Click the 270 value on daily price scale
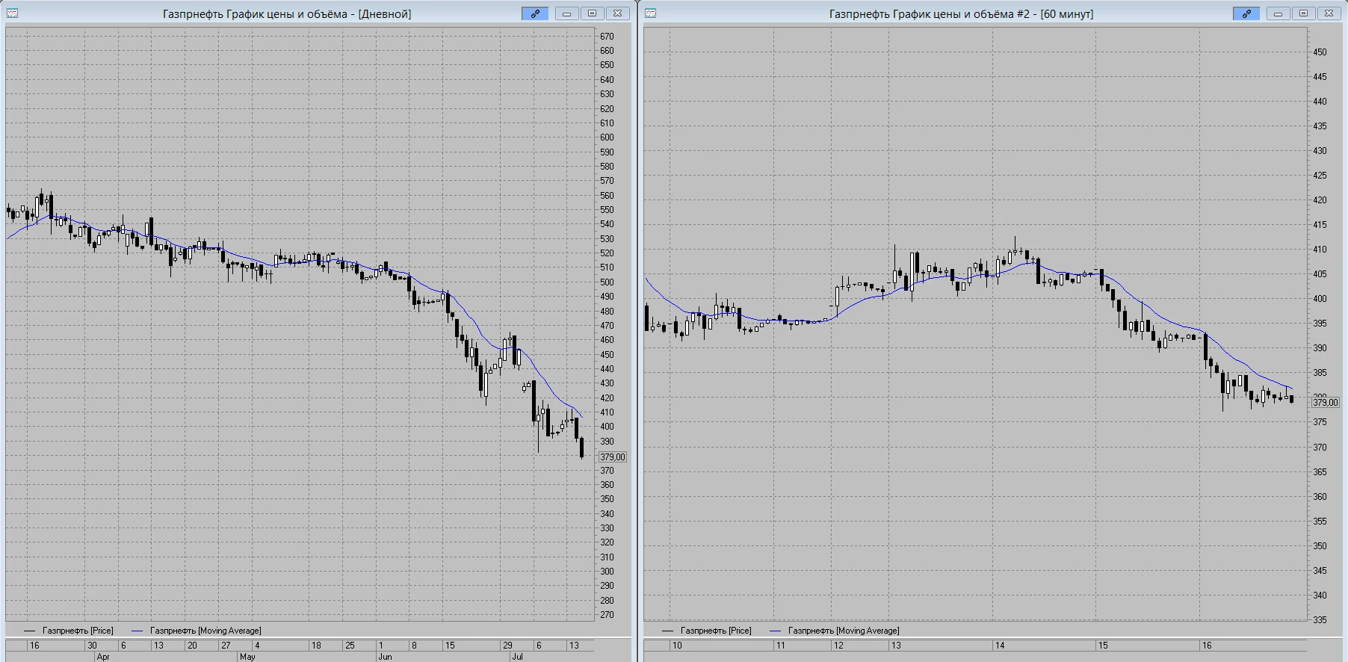This screenshot has height=662, width=1348. pos(607,615)
